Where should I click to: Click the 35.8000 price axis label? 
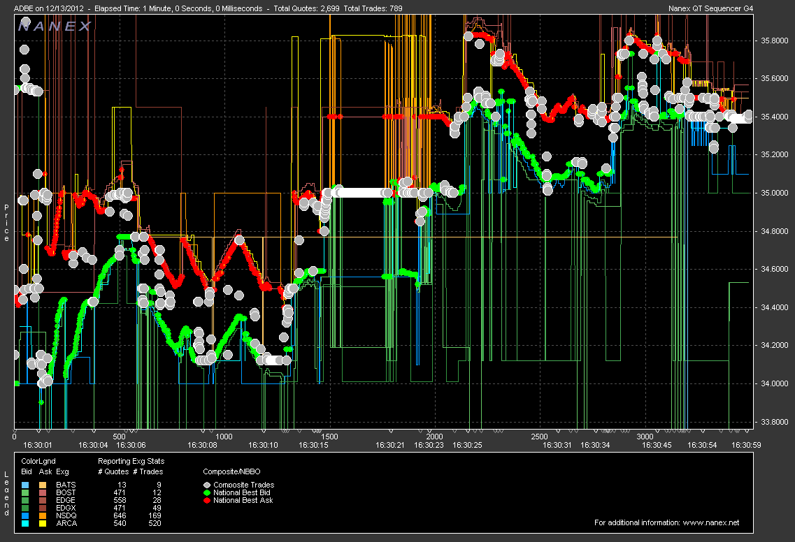[775, 41]
